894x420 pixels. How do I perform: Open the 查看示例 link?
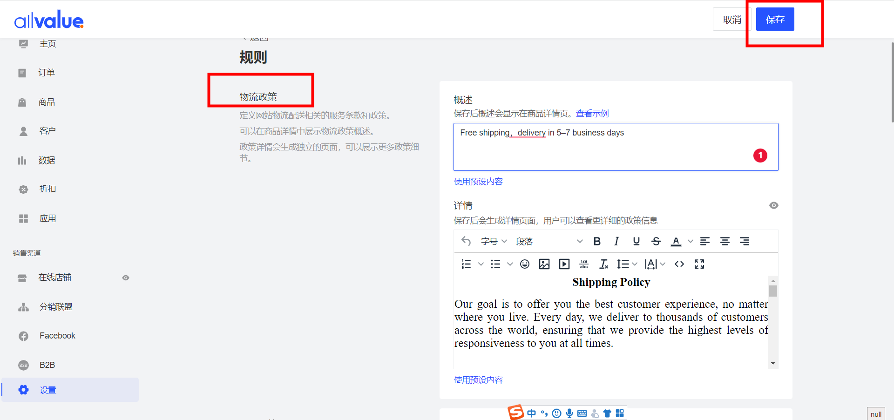coord(592,114)
